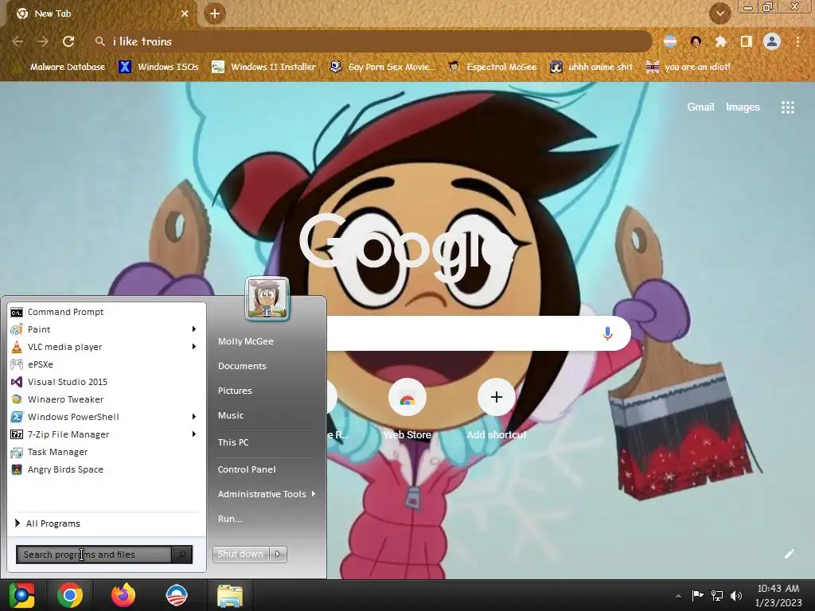The image size is (815, 611).
Task: Click the Start button on the taskbar
Action: tap(21, 595)
